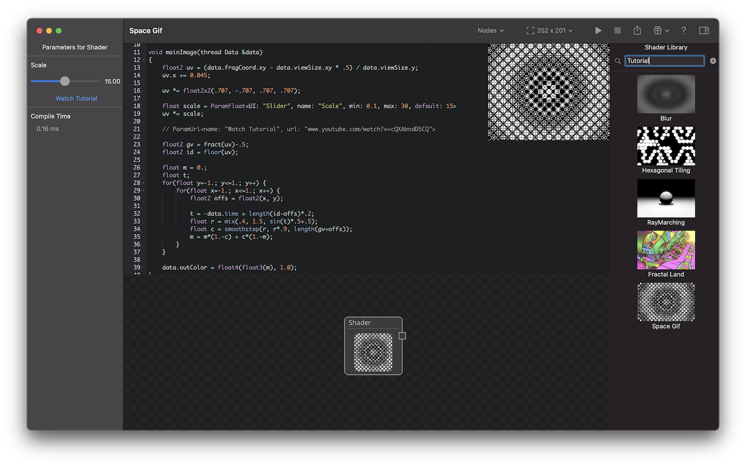Image resolution: width=746 pixels, height=466 pixels.
Task: Click the Shader node output port
Action: point(402,336)
